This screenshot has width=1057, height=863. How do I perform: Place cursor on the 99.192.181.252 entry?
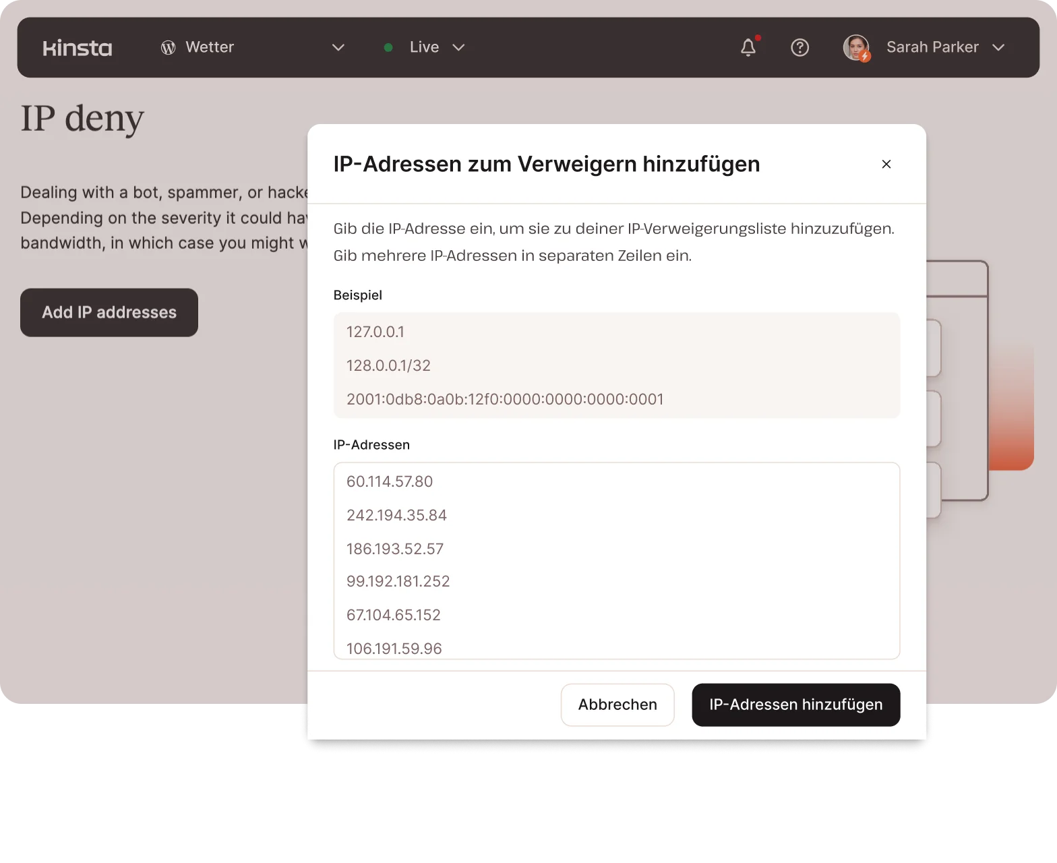tap(398, 581)
